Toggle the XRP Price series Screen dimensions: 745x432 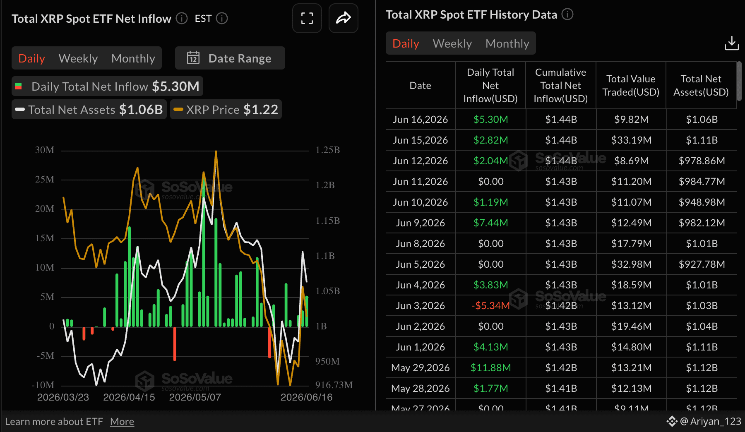[x=226, y=109]
